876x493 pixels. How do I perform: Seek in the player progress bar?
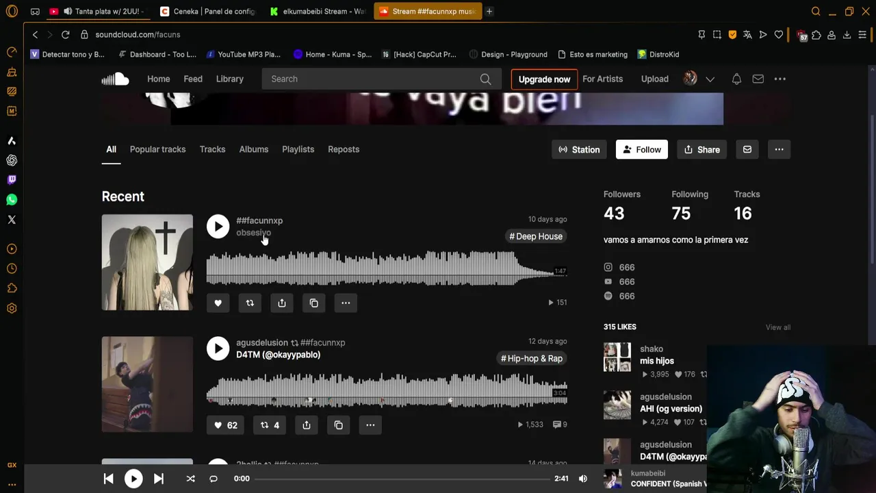[x=403, y=479]
